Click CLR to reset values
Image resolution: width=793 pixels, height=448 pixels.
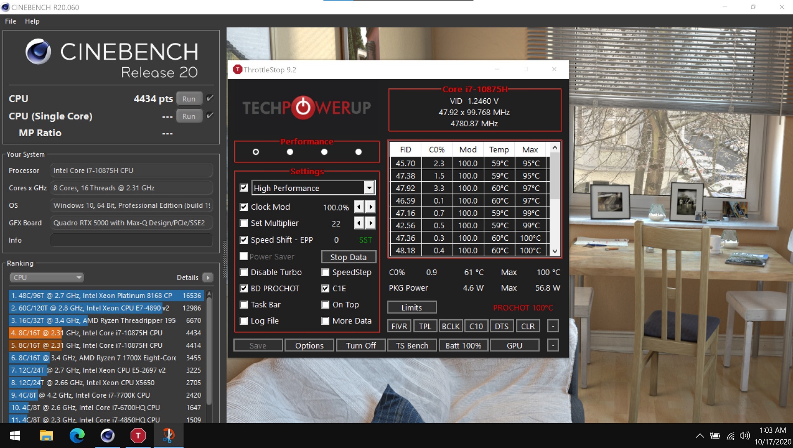click(x=528, y=326)
